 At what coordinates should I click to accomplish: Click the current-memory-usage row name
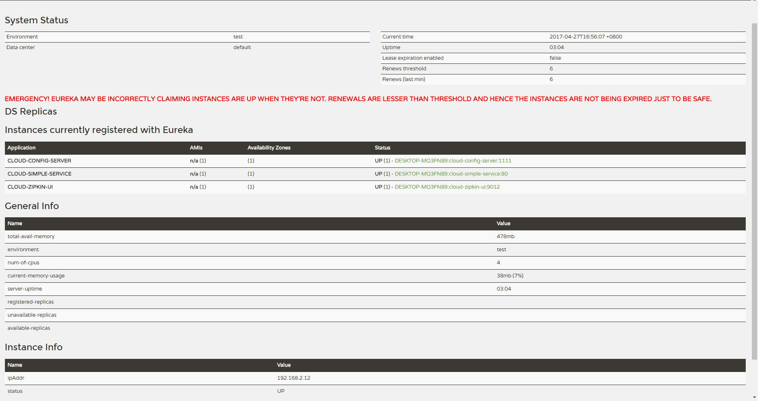36,276
